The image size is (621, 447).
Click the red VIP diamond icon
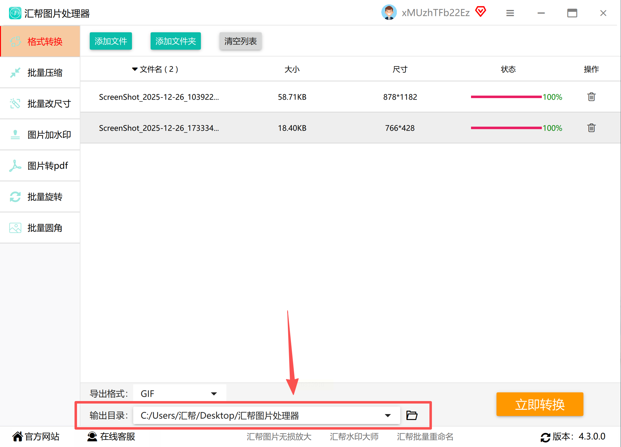pyautogui.click(x=480, y=12)
